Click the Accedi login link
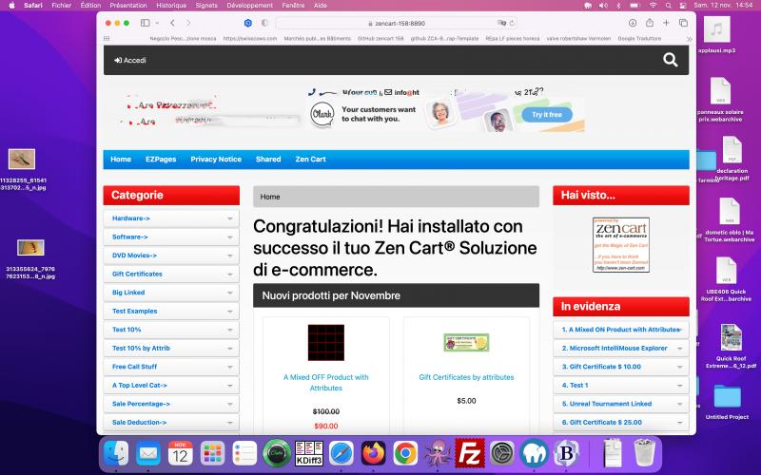 coord(130,60)
